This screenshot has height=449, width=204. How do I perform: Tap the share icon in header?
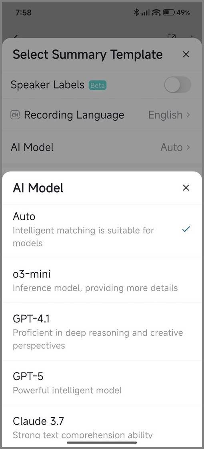[171, 37]
